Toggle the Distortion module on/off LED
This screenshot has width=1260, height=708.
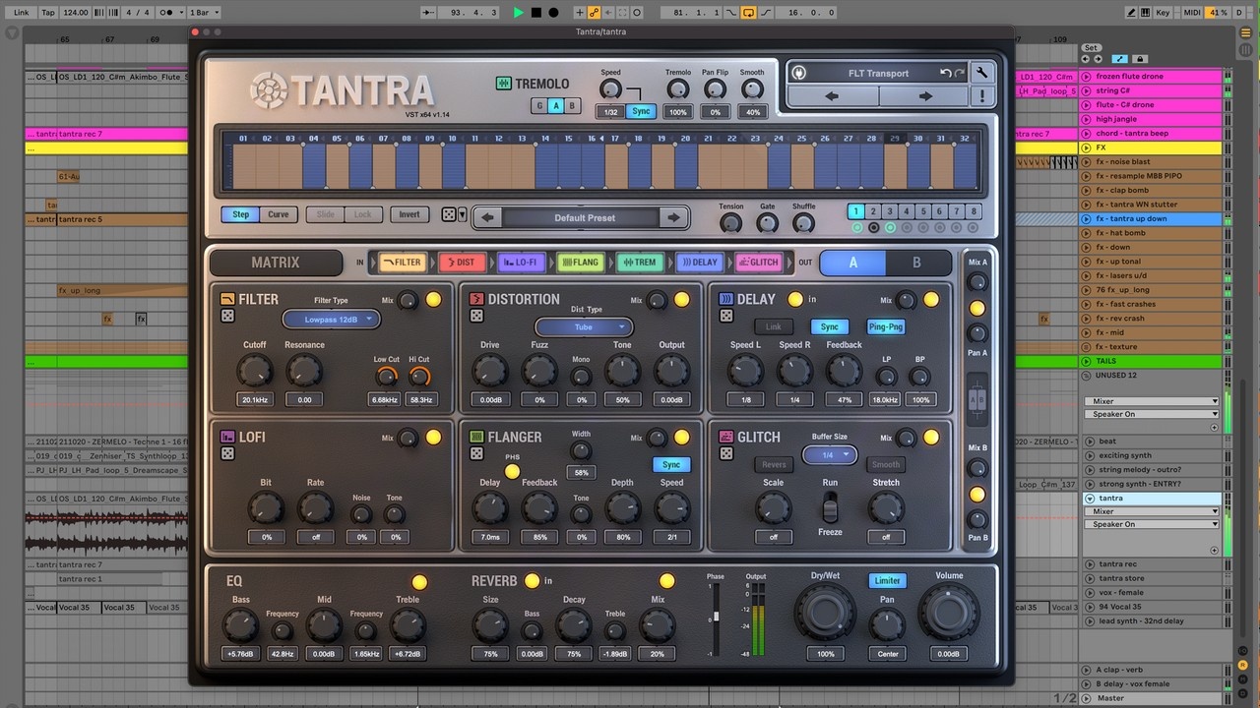click(682, 300)
